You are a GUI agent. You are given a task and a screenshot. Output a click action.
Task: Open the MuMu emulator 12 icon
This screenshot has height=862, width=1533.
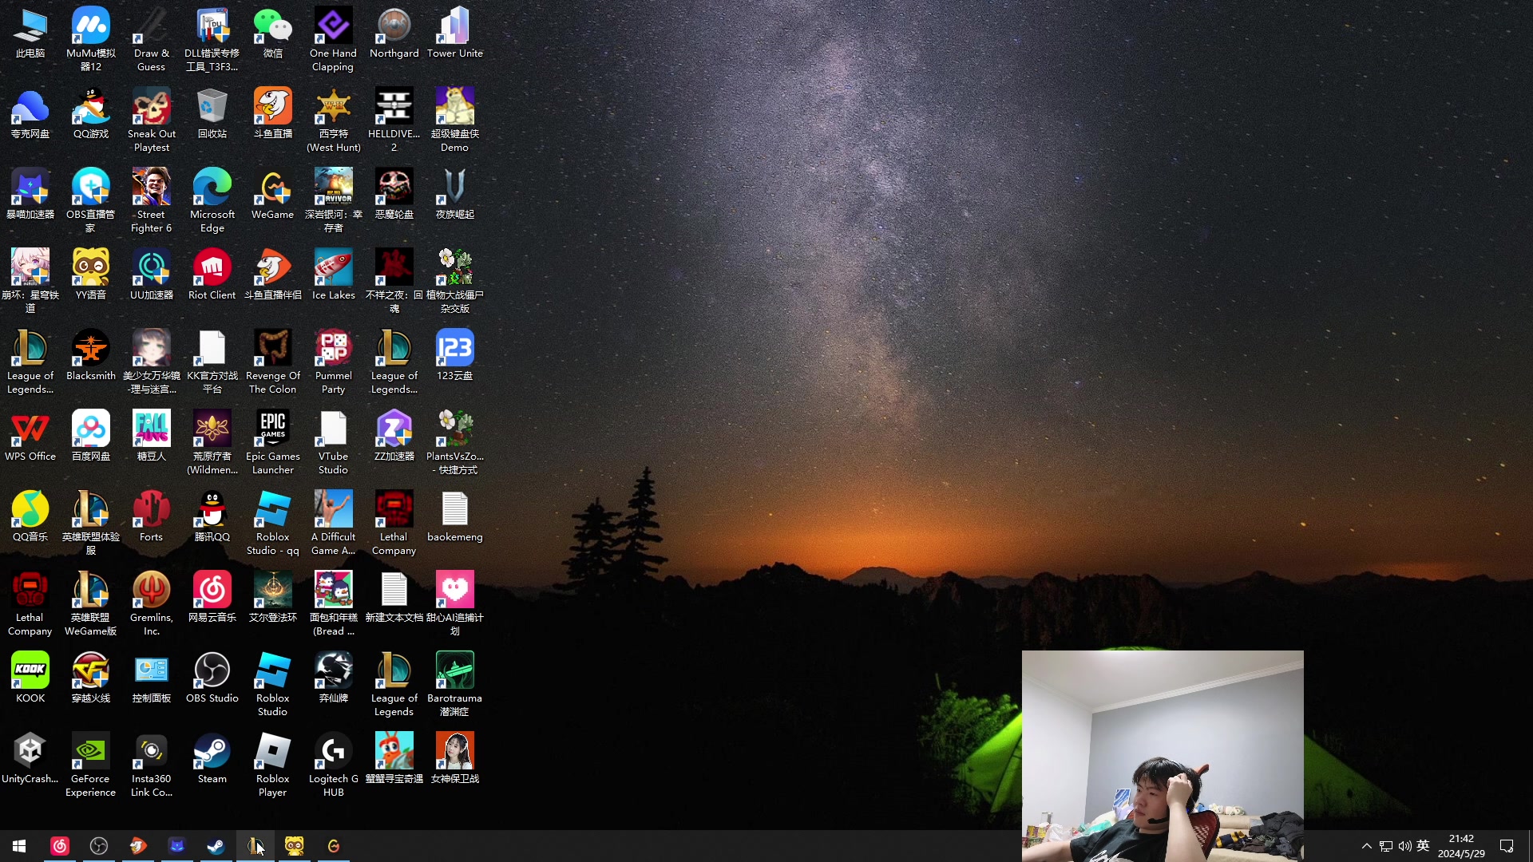click(x=90, y=40)
